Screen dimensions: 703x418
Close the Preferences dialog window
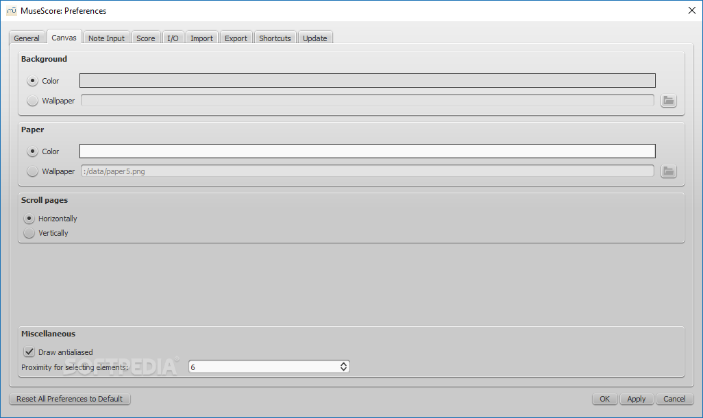[x=692, y=10]
